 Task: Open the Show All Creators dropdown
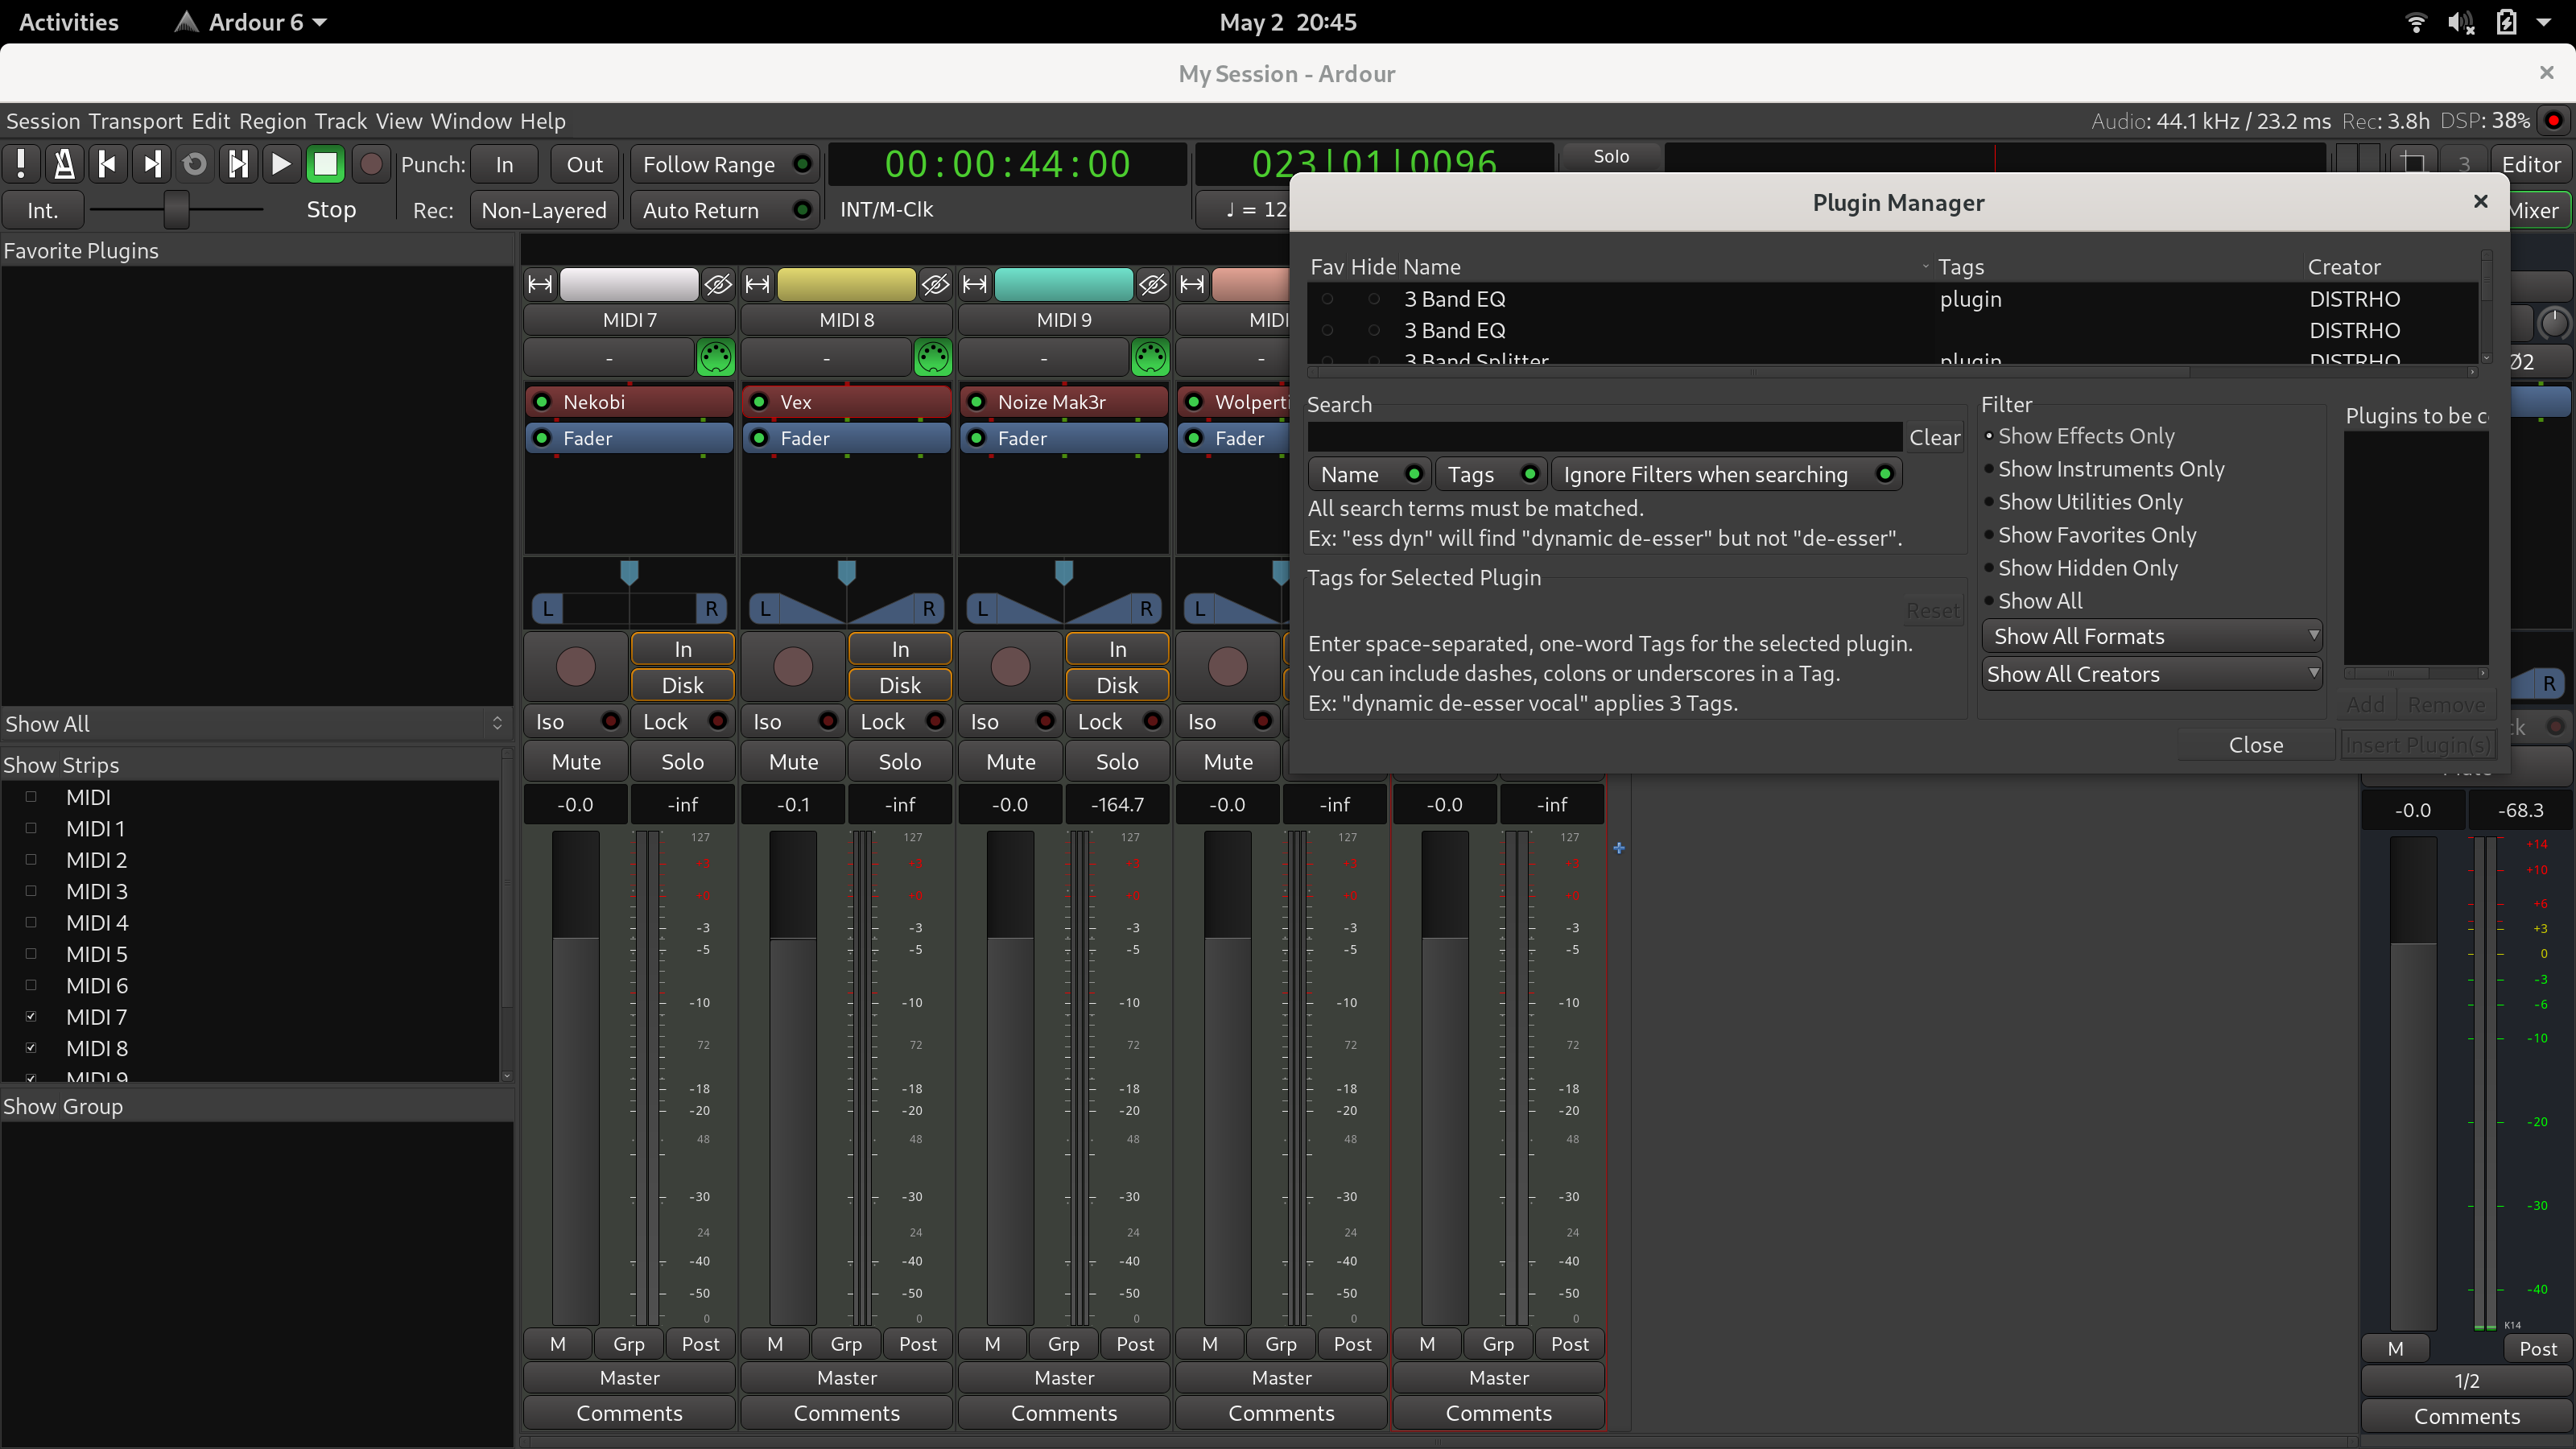(x=2151, y=674)
